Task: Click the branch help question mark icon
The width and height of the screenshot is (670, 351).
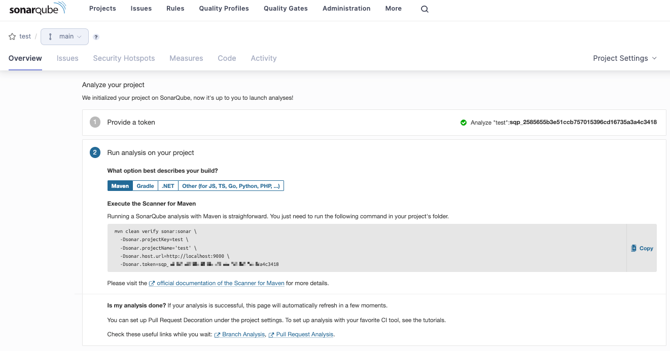Action: [x=96, y=37]
